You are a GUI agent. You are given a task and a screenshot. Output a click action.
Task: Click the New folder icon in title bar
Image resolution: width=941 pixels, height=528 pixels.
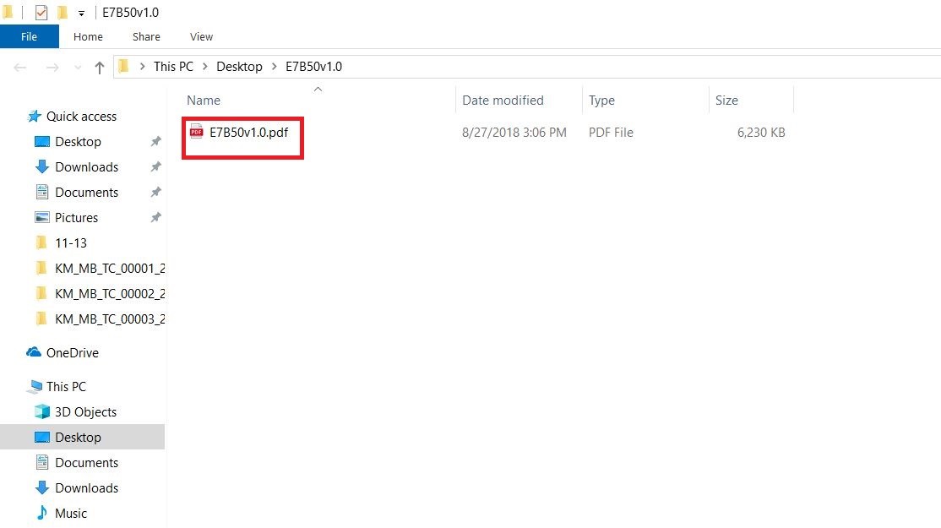pyautogui.click(x=63, y=13)
